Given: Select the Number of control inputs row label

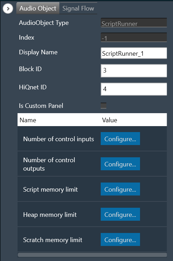Looking at the screenshot, I should pos(59,139).
